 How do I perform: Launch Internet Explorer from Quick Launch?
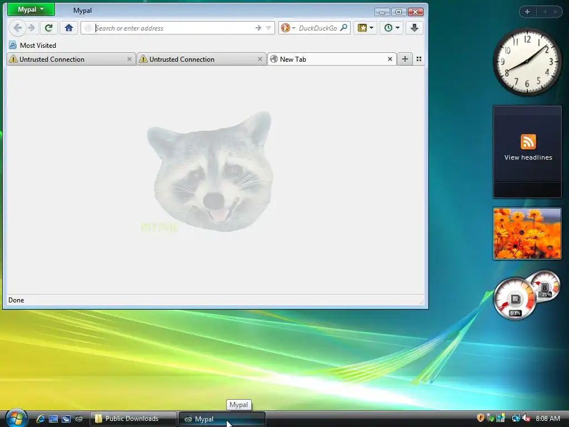tap(40, 419)
